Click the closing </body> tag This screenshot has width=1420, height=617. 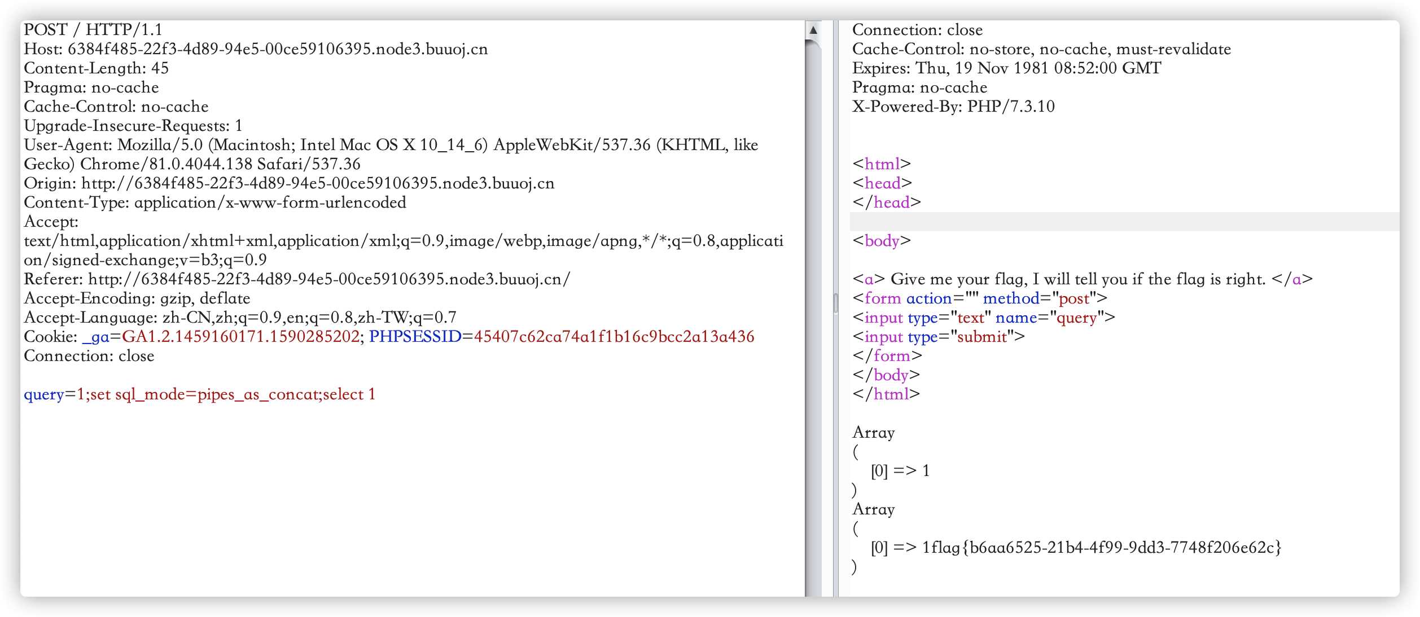click(x=886, y=375)
